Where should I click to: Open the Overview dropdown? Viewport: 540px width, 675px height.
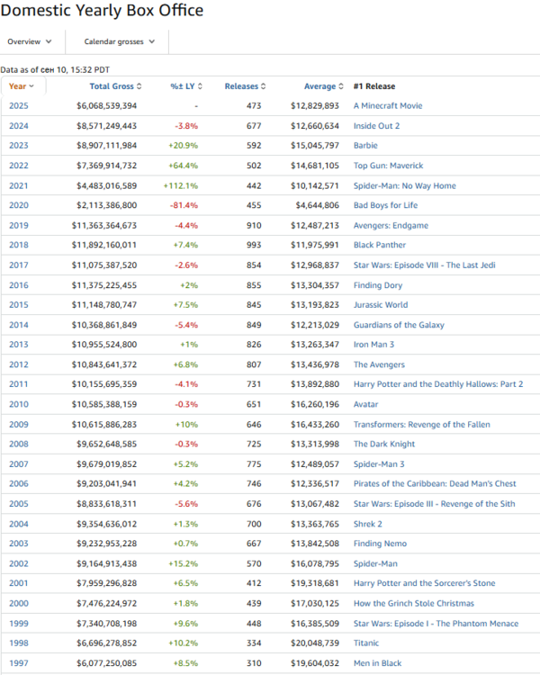[30, 41]
